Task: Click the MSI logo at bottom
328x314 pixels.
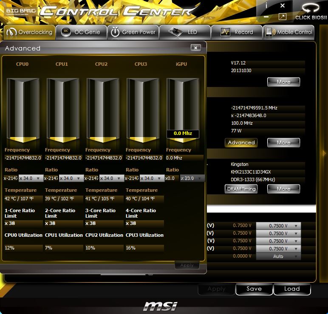Action: [x=161, y=306]
